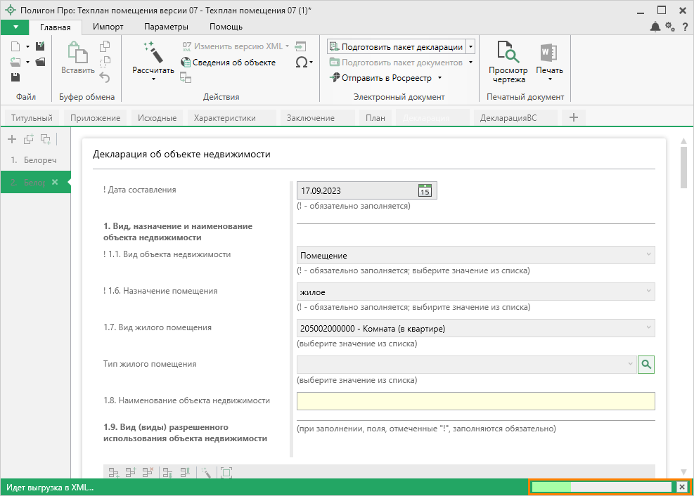The height and width of the screenshot is (496, 694).
Task: Click the Вставить clipboard icon
Action: pyautogui.click(x=77, y=53)
